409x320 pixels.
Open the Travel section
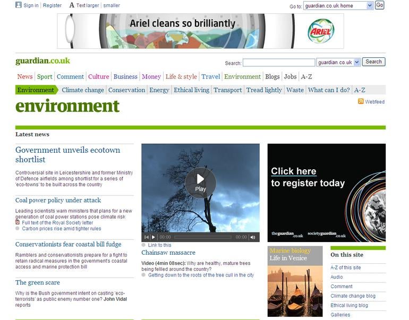[x=211, y=76]
